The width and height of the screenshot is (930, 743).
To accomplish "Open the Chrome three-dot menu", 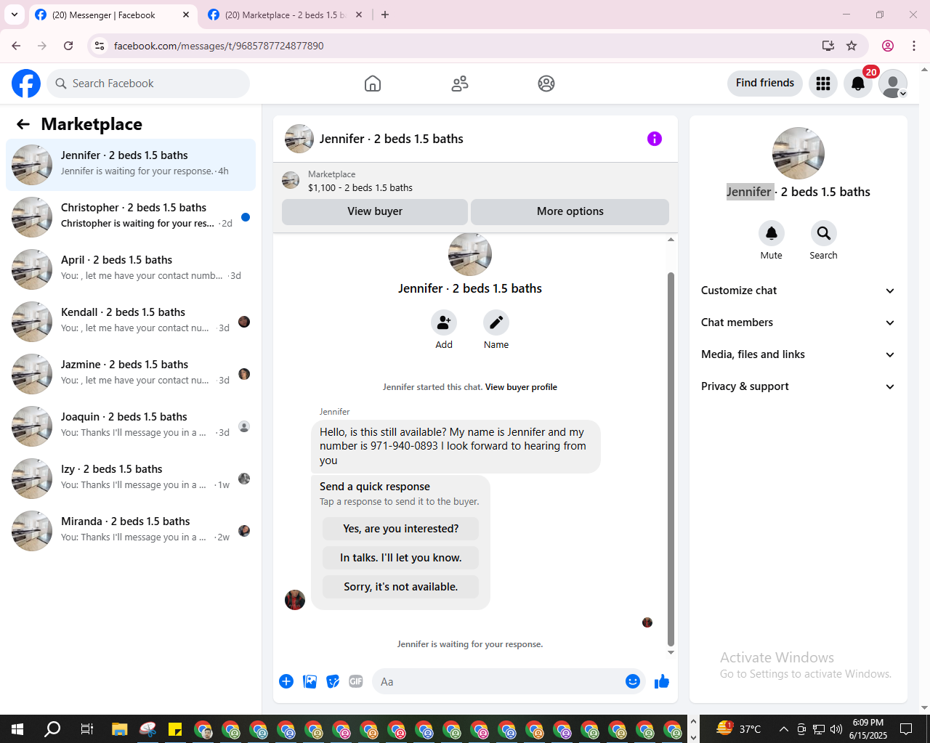I will [x=914, y=46].
